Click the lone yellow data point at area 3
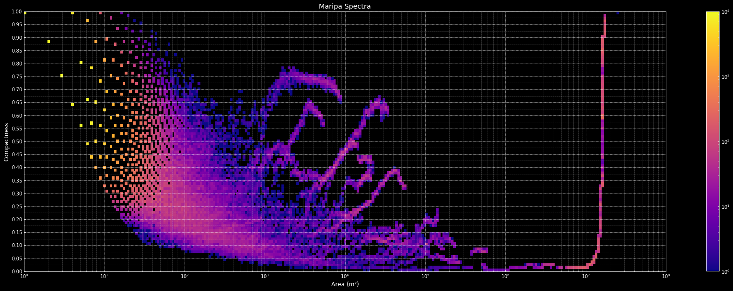The image size is (733, 291). pyautogui.click(x=61, y=75)
